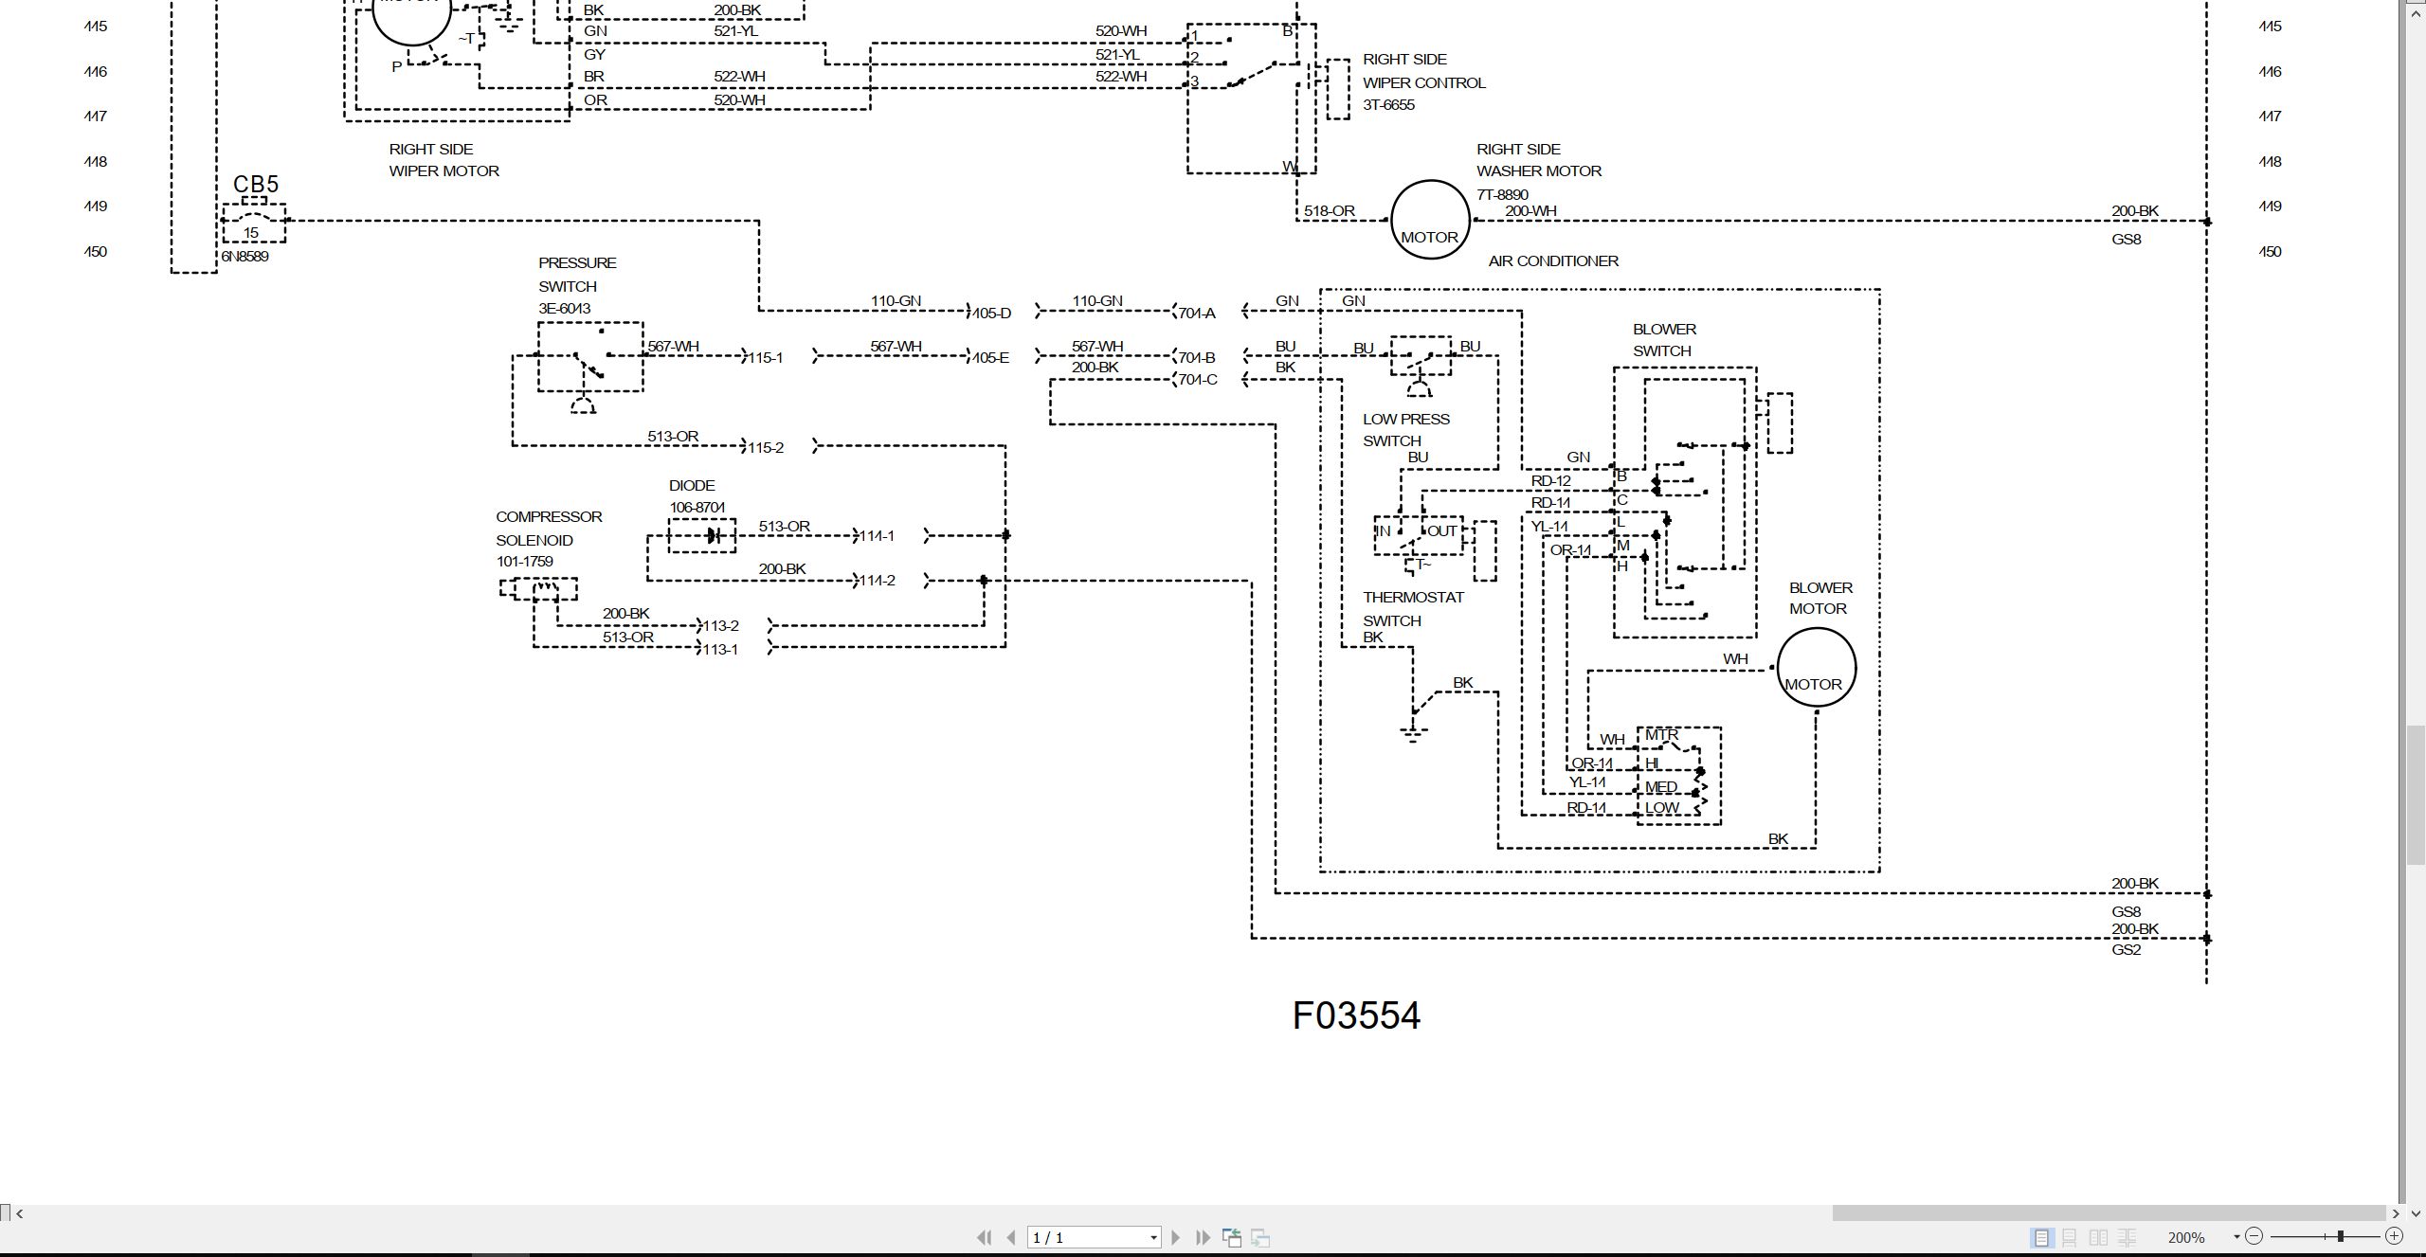Click the horizontal scrollbar right arrow
2426x1257 pixels.
(x=2397, y=1213)
